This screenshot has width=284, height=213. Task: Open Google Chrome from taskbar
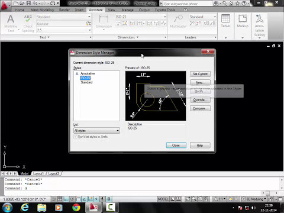click(76, 208)
